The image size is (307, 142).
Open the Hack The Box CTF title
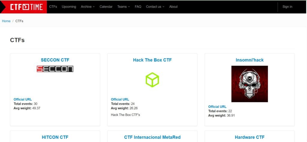(x=152, y=60)
